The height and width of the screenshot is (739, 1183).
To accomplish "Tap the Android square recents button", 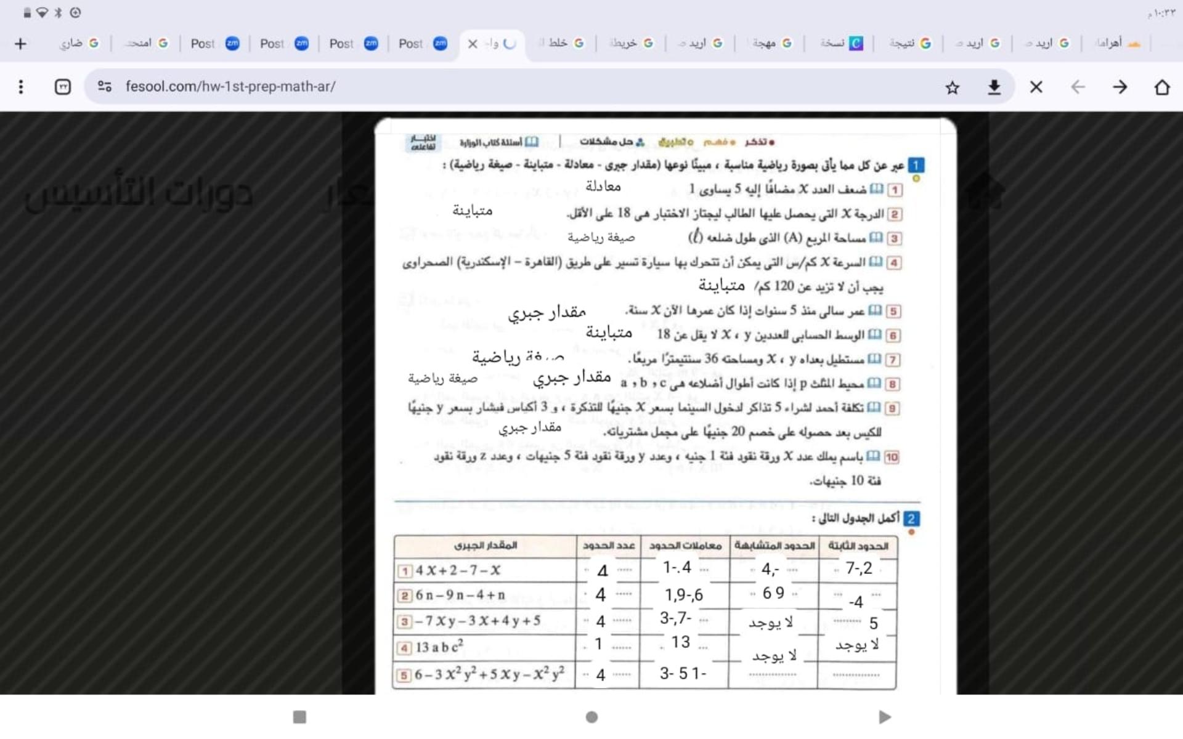I will [x=299, y=717].
